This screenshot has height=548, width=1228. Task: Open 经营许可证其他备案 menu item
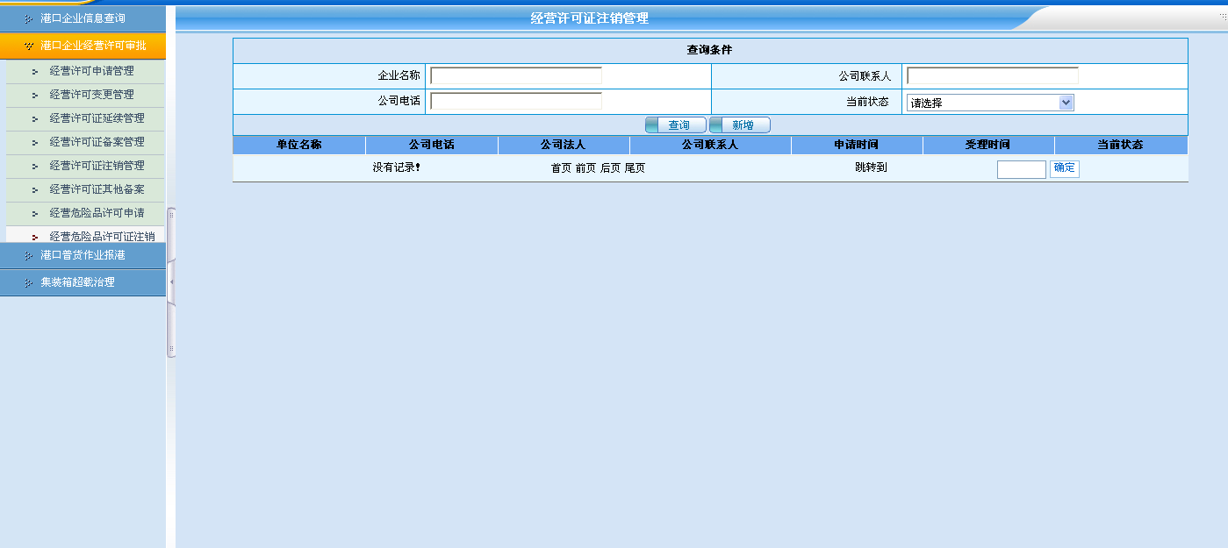(97, 189)
